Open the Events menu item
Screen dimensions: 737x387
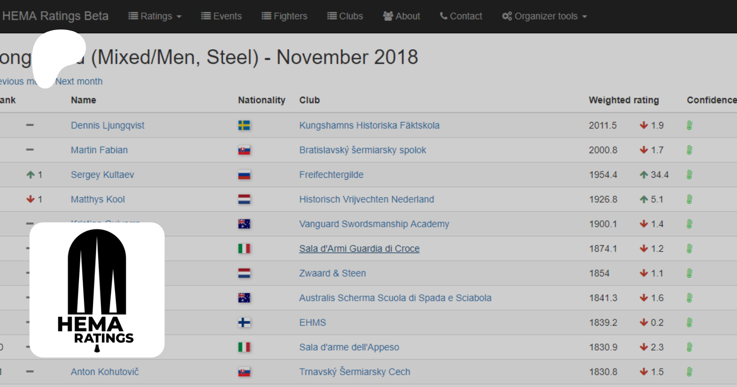click(x=222, y=16)
